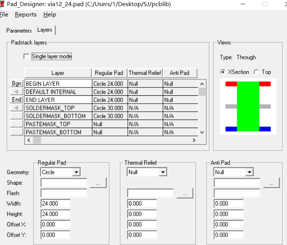Click the layer table scroll right arrow

pos(194,140)
